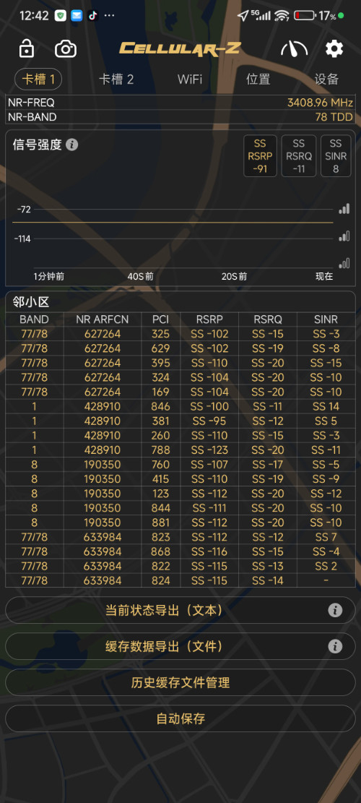Tap info icon on 缓存数据导出 button
361x803 pixels.
pos(335,646)
